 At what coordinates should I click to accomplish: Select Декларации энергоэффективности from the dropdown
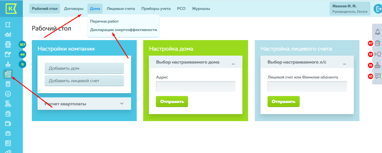tap(123, 30)
